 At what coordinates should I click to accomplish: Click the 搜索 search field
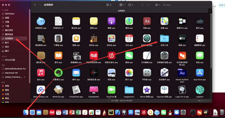186,5
